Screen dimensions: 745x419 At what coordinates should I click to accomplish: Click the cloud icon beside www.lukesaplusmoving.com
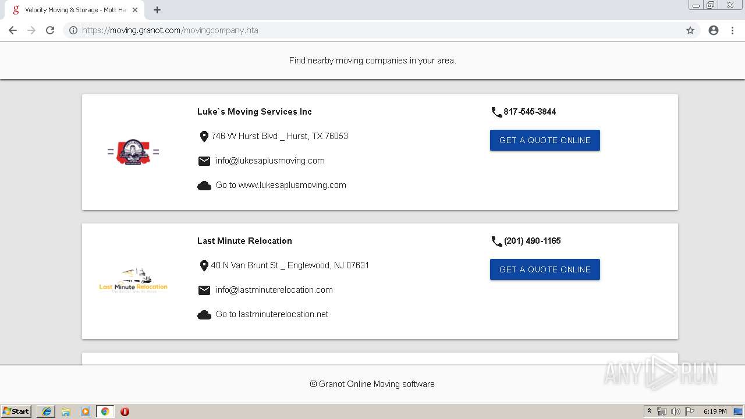[204, 186]
